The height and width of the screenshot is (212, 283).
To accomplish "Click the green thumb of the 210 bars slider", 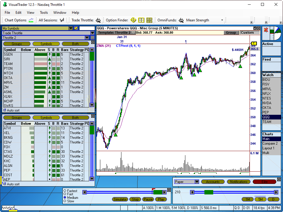I will click(x=209, y=192).
